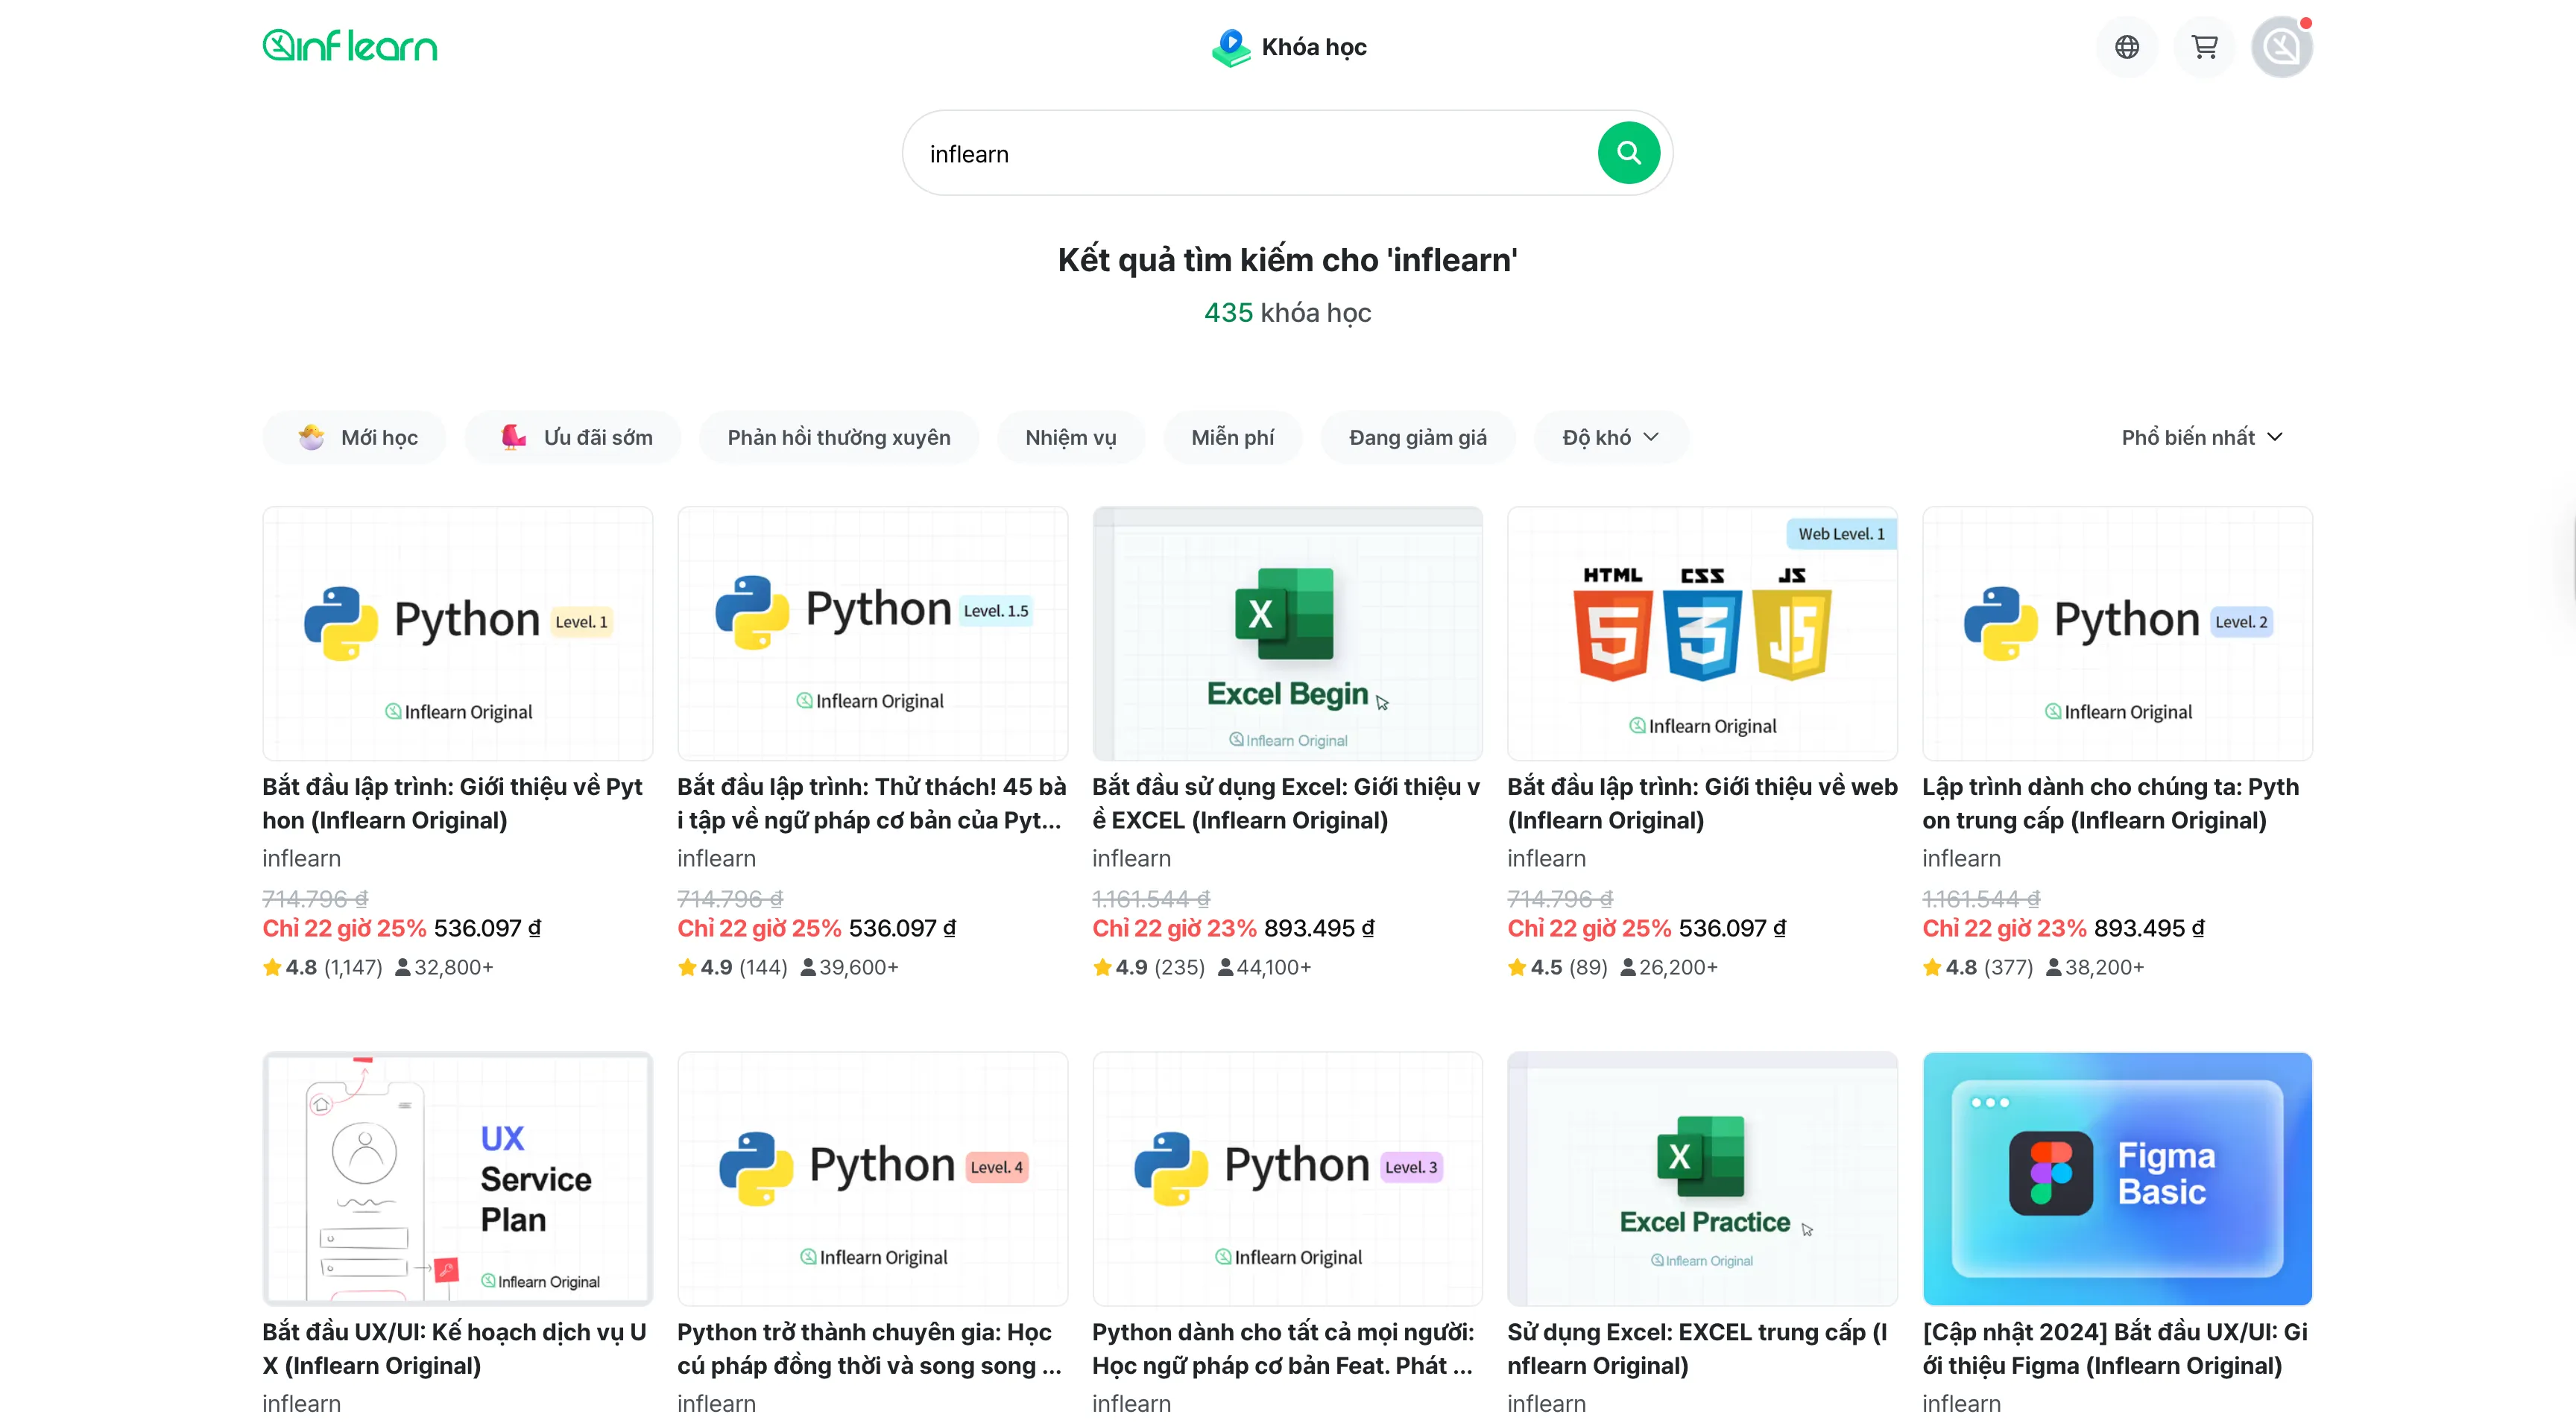Toggle the Miễn phí filter
The height and width of the screenshot is (1426, 2576).
point(1232,437)
